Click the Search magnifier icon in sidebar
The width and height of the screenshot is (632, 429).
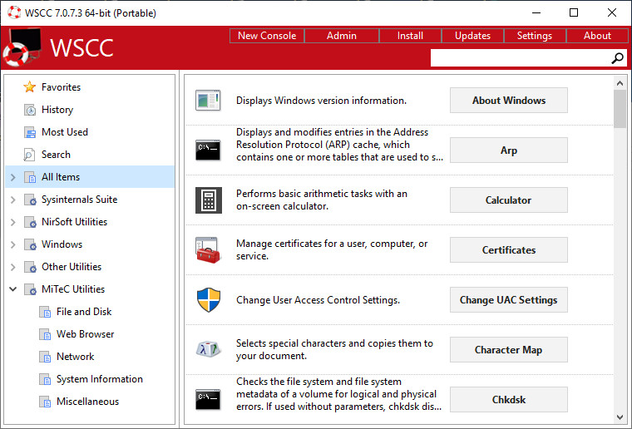coord(30,155)
